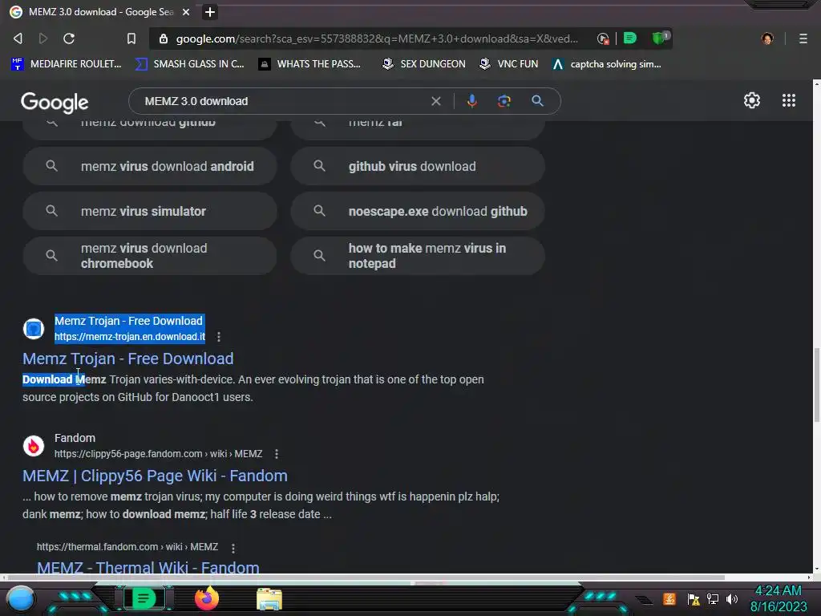
Task: Open a new tab with the plus button
Action: pos(210,12)
